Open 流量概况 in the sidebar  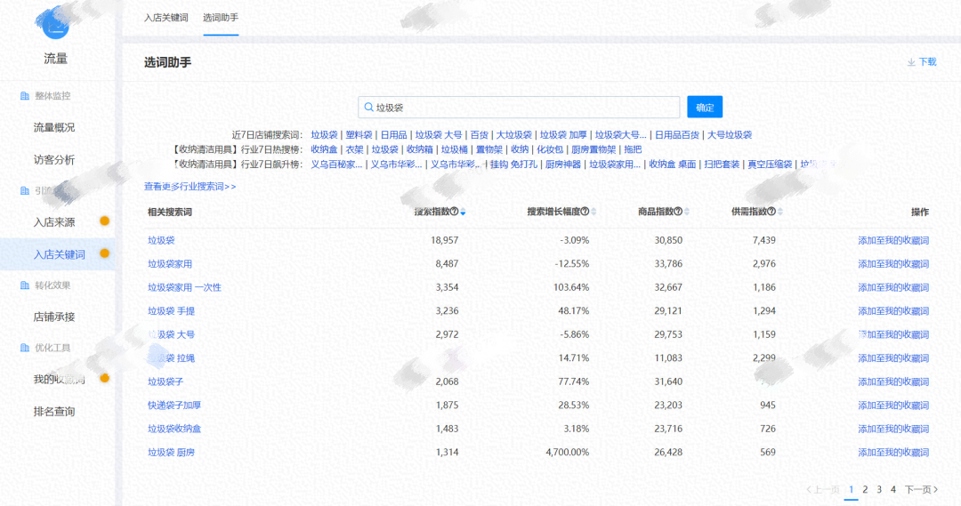pyautogui.click(x=54, y=128)
